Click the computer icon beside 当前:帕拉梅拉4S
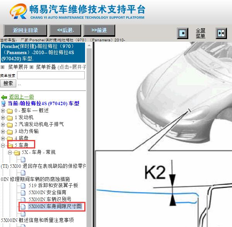This screenshot has width=232, height=227. (3, 104)
